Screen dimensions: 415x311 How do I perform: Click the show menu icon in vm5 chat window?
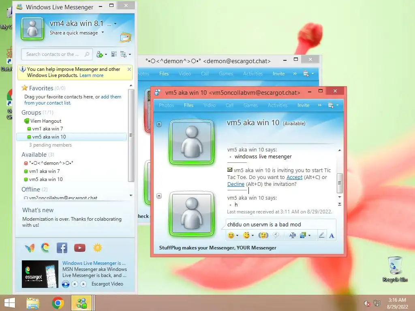(331, 105)
